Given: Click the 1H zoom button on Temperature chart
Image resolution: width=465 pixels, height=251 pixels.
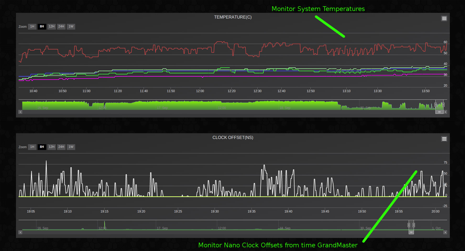Looking at the screenshot, I should coord(32,26).
